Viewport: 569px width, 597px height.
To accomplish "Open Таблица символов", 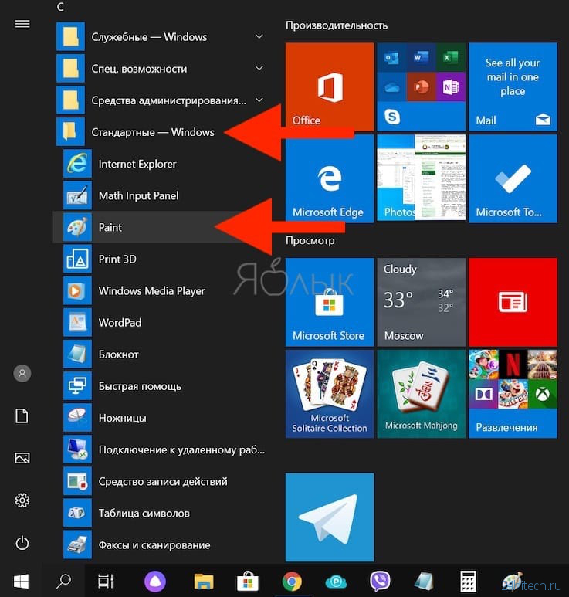I will [x=161, y=514].
